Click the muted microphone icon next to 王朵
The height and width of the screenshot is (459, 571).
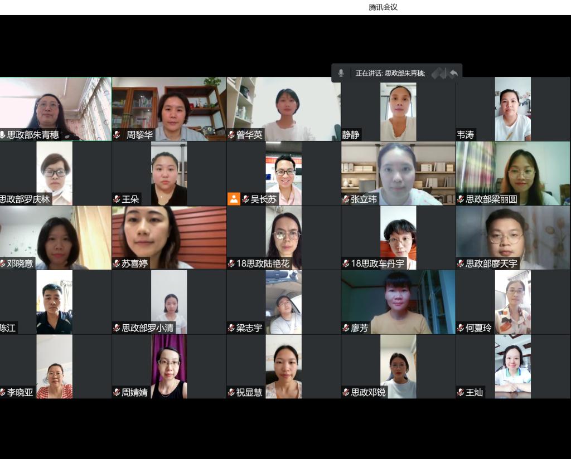point(117,199)
